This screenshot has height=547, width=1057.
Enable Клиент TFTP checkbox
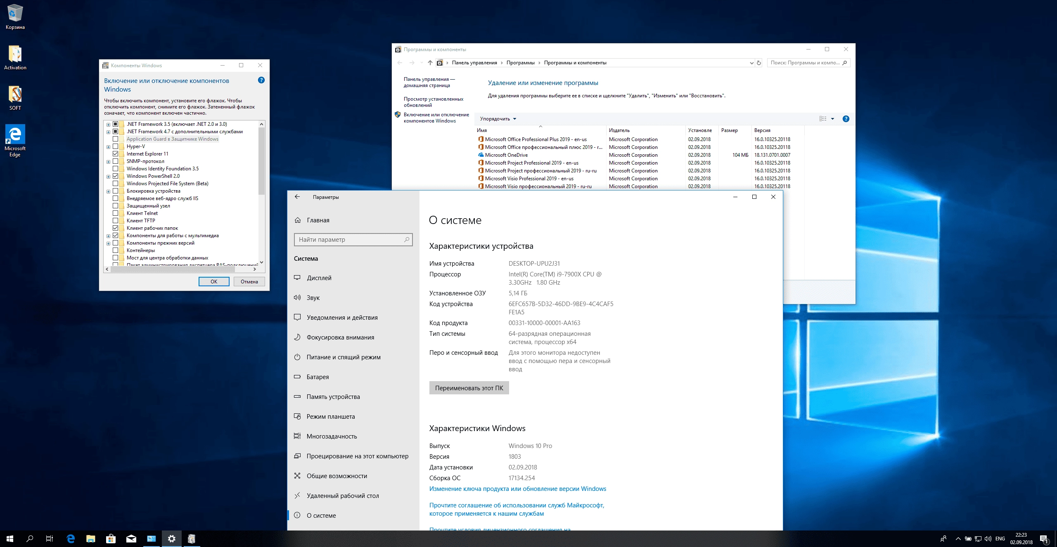tap(116, 221)
